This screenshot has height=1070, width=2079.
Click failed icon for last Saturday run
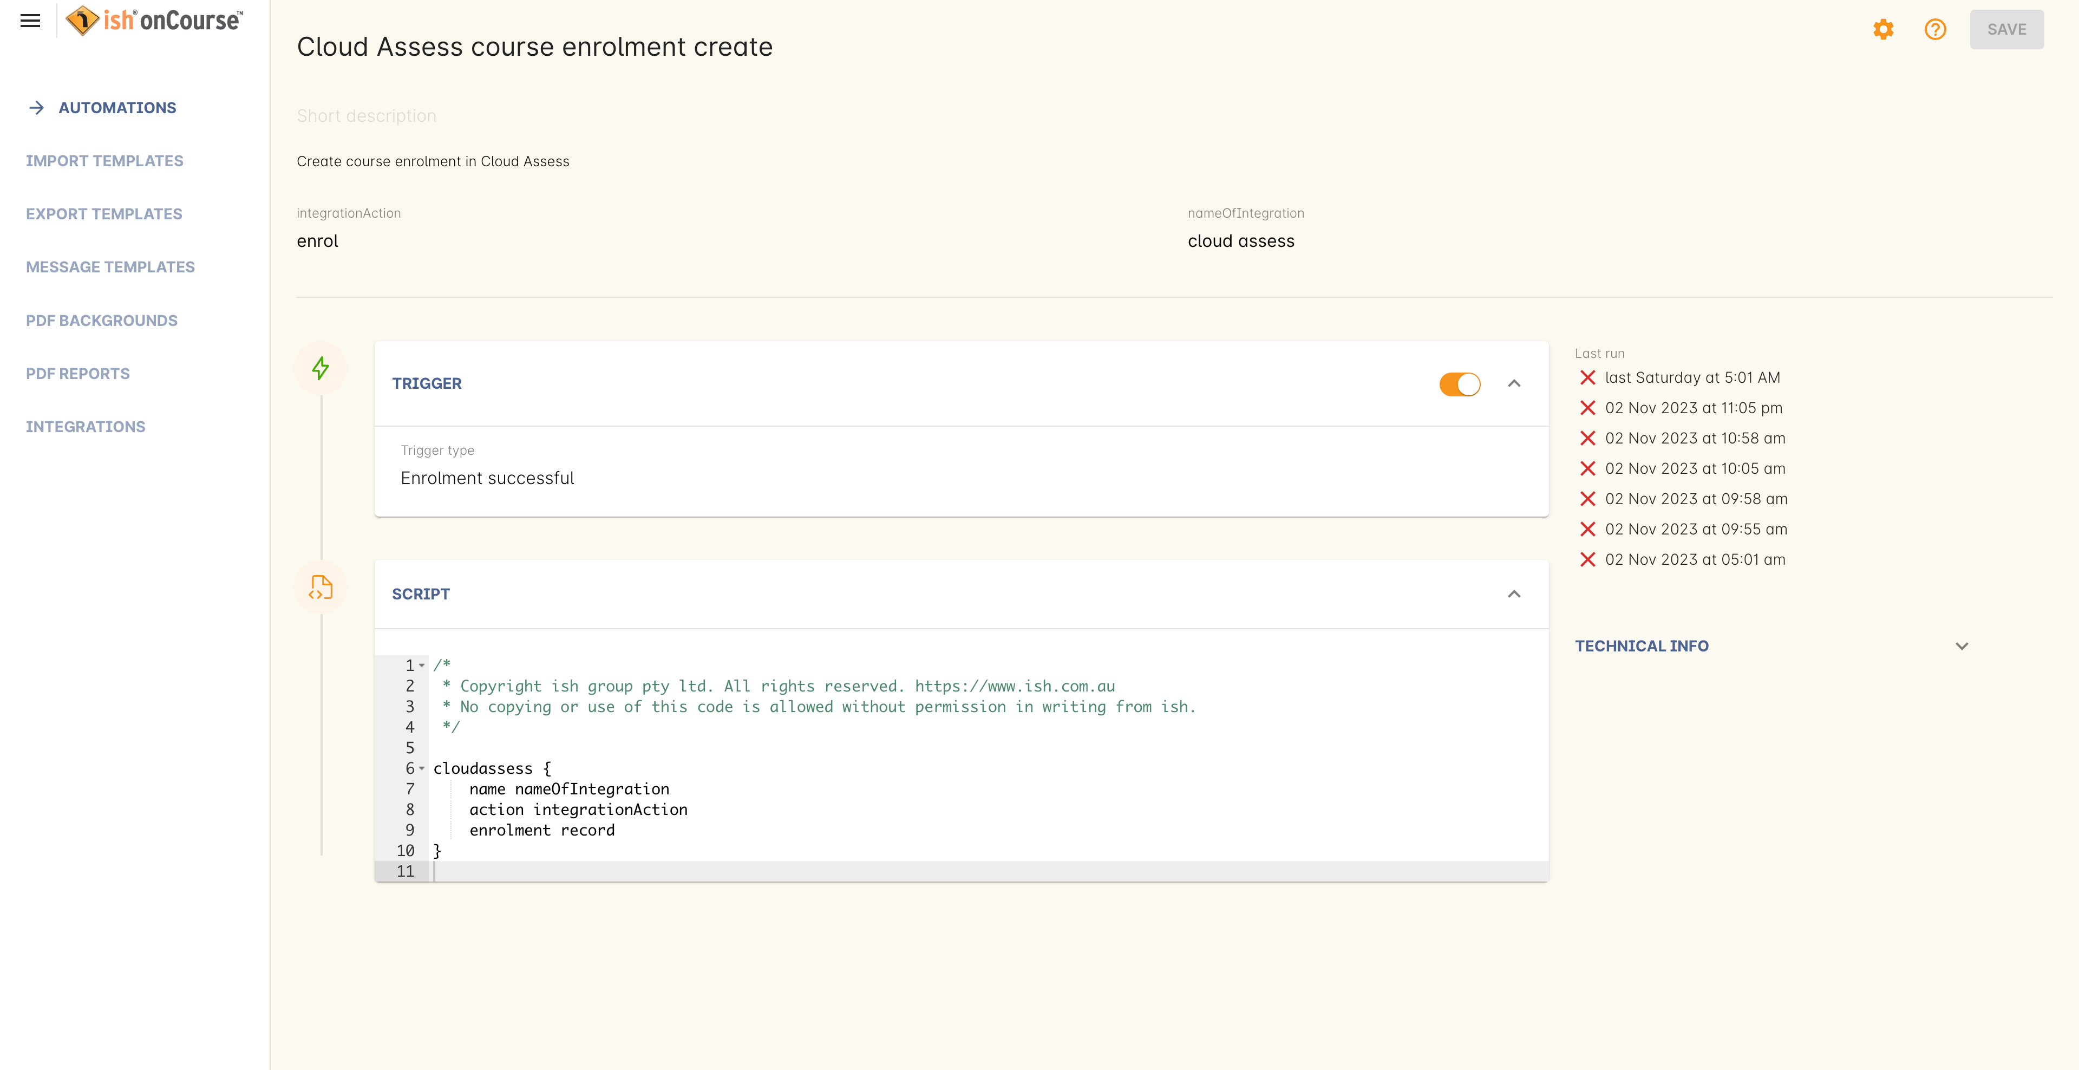click(1587, 377)
